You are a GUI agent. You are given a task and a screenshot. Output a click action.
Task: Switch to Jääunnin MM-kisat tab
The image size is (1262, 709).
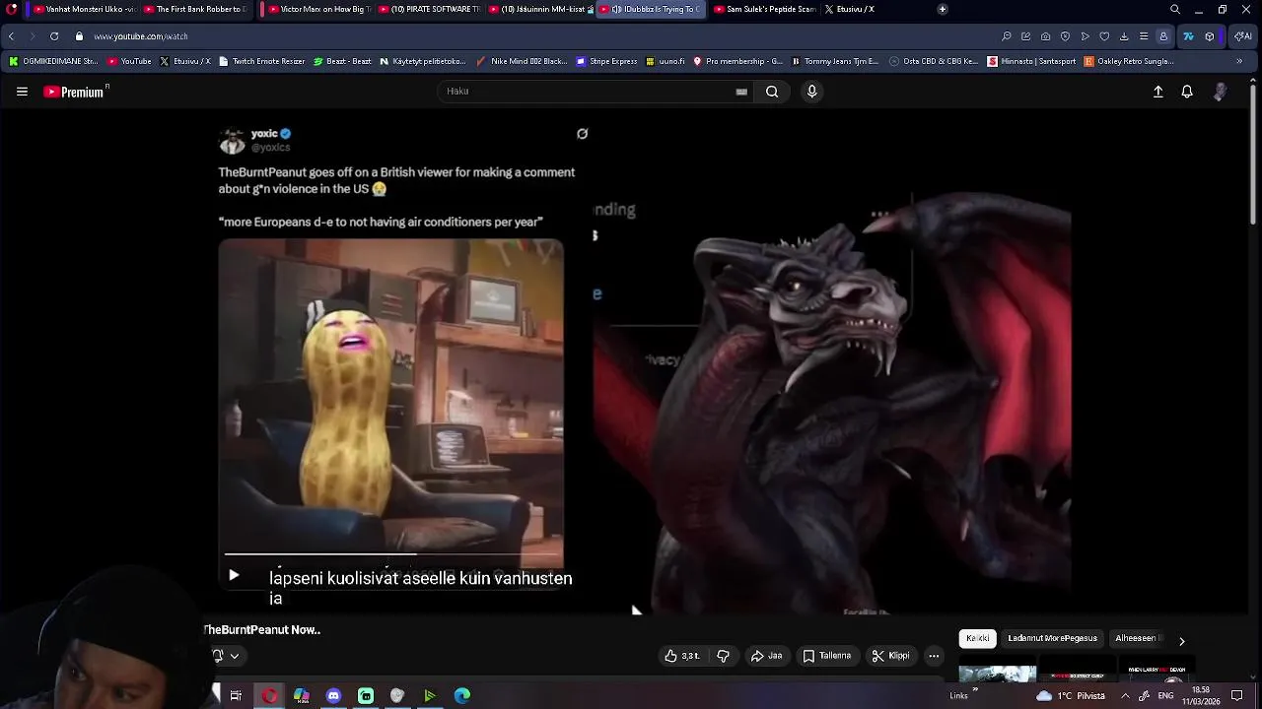pos(539,10)
